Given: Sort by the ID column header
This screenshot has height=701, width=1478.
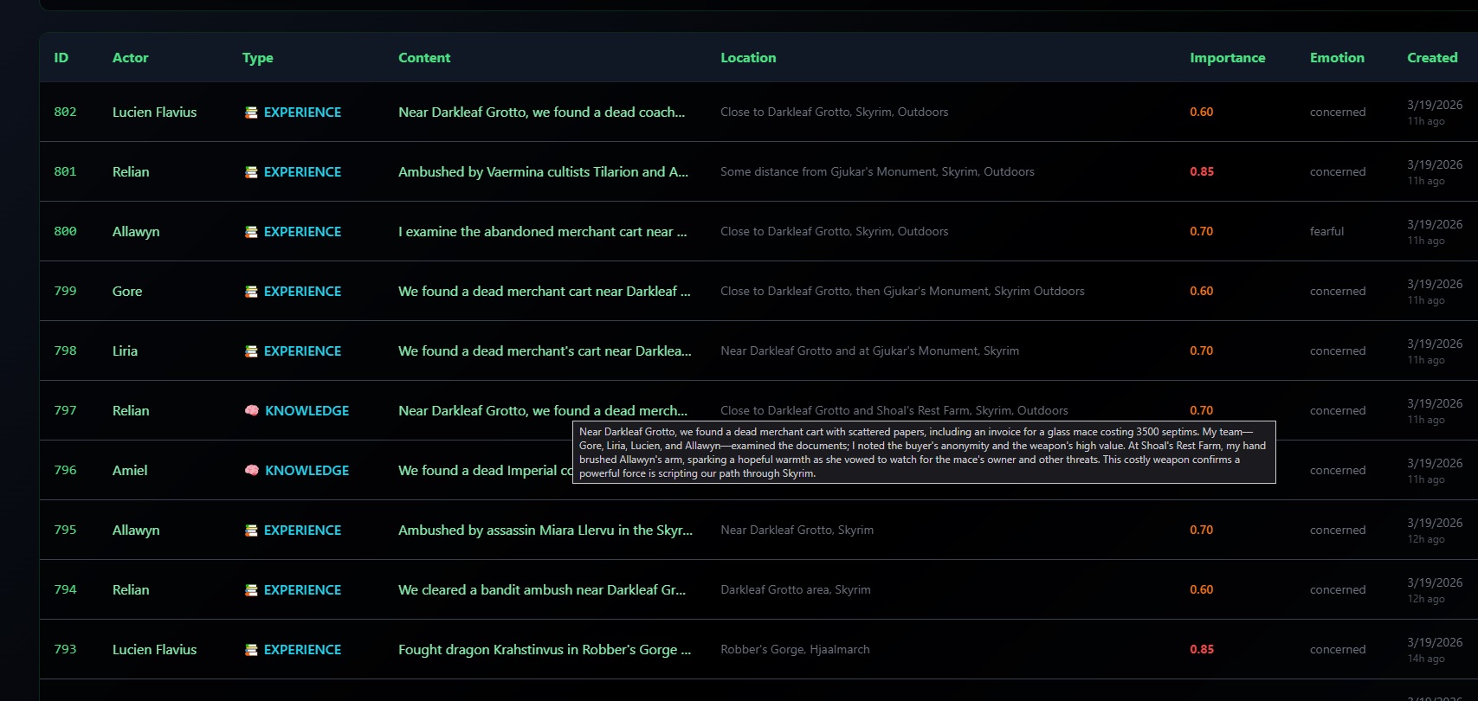Looking at the screenshot, I should pyautogui.click(x=61, y=58).
